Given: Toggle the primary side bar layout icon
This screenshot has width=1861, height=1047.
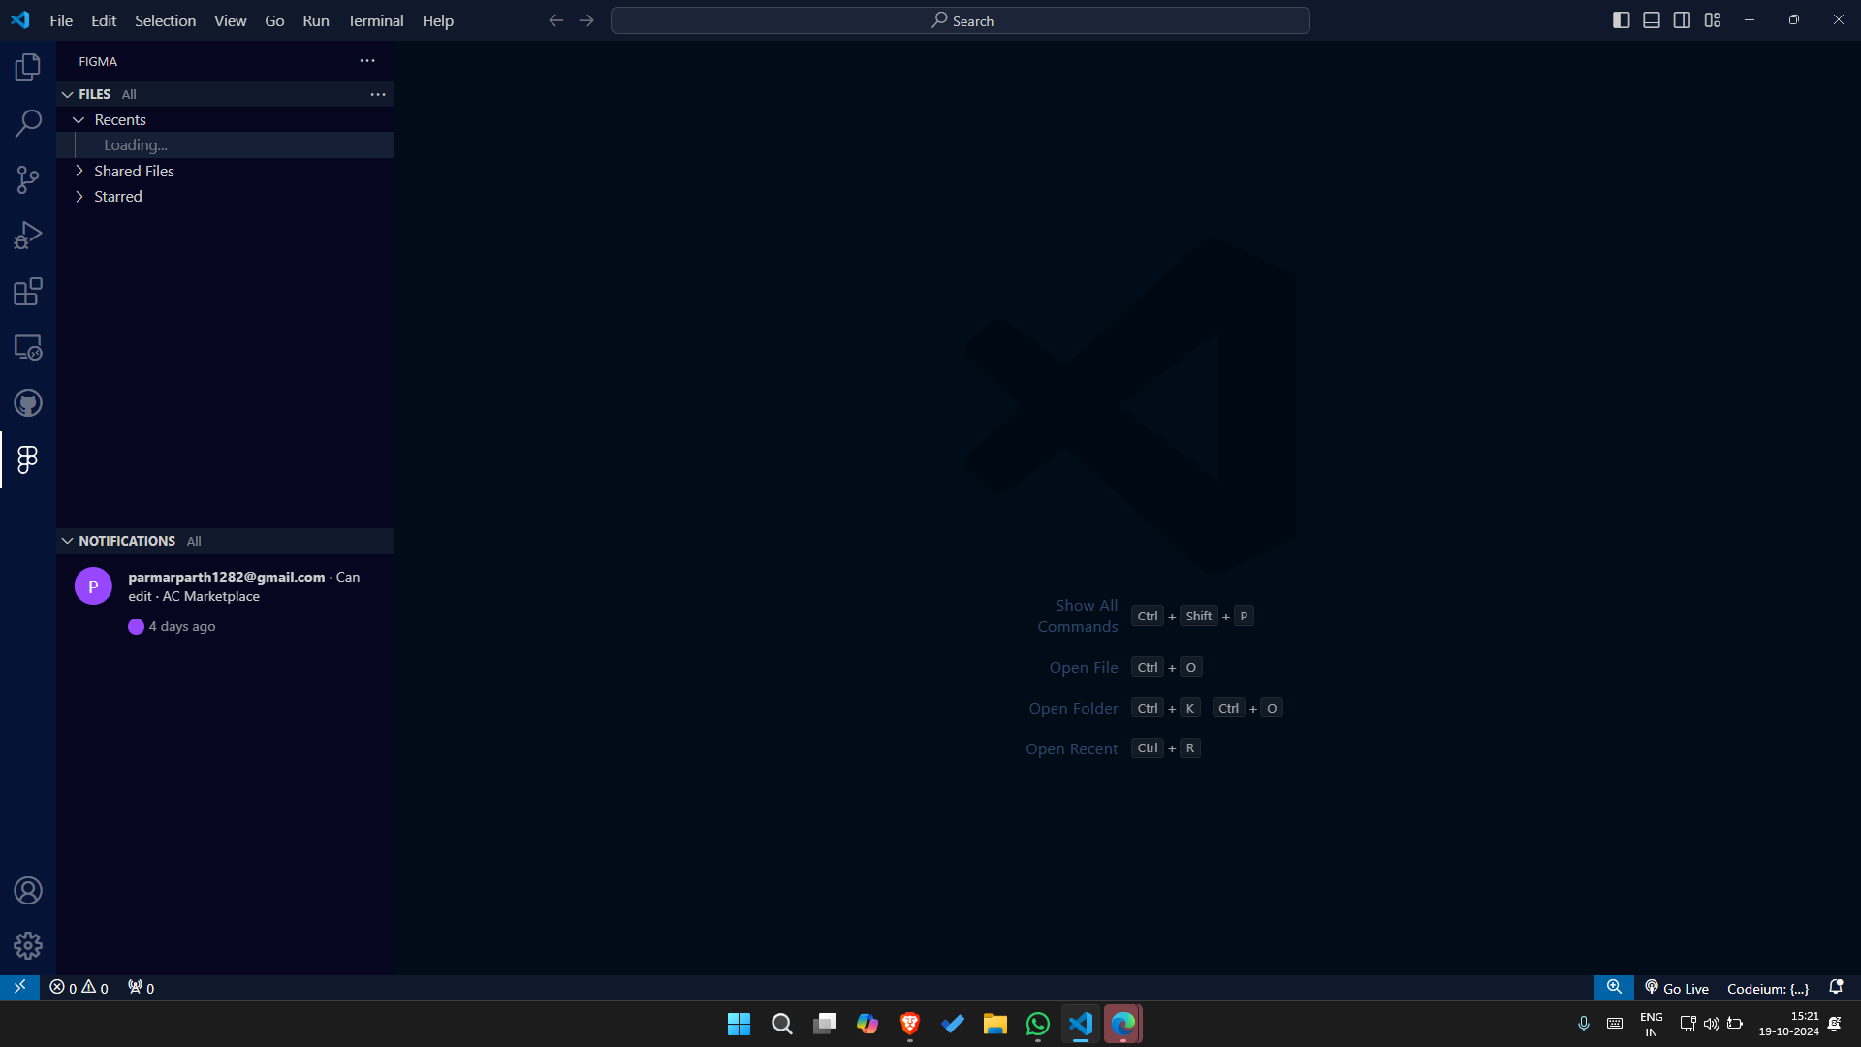Looking at the screenshot, I should coord(1621,20).
